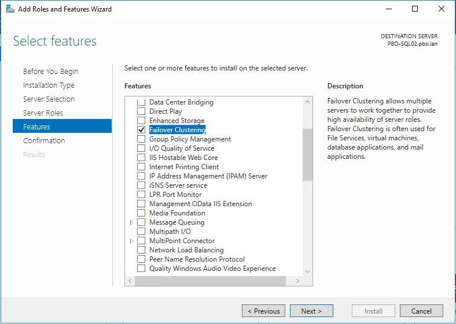Enable the Multipath I/O feature checkbox
Screen dimensions: 456x324
coord(141,232)
